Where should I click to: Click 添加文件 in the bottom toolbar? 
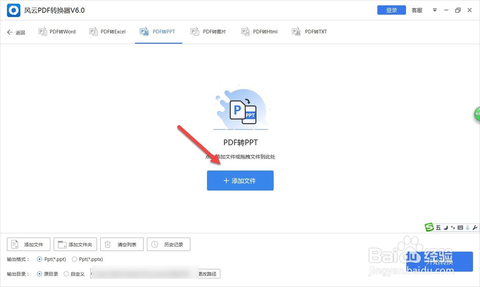29,244
